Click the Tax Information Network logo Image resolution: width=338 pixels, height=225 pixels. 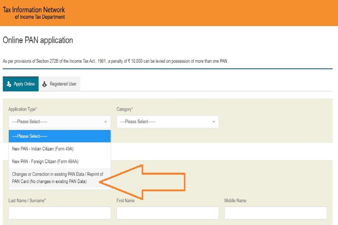[34, 13]
